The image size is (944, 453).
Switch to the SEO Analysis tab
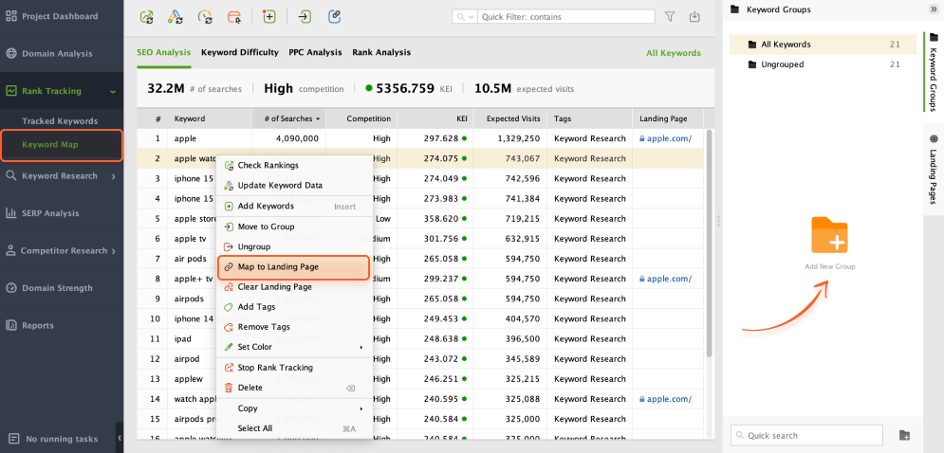(x=164, y=52)
